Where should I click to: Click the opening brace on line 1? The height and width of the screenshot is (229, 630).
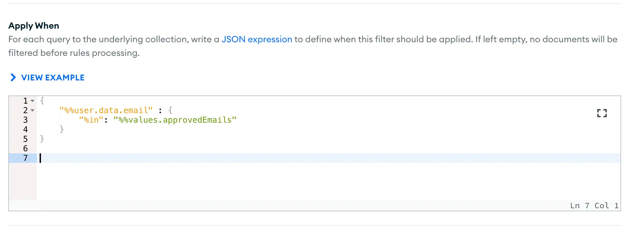coord(42,101)
